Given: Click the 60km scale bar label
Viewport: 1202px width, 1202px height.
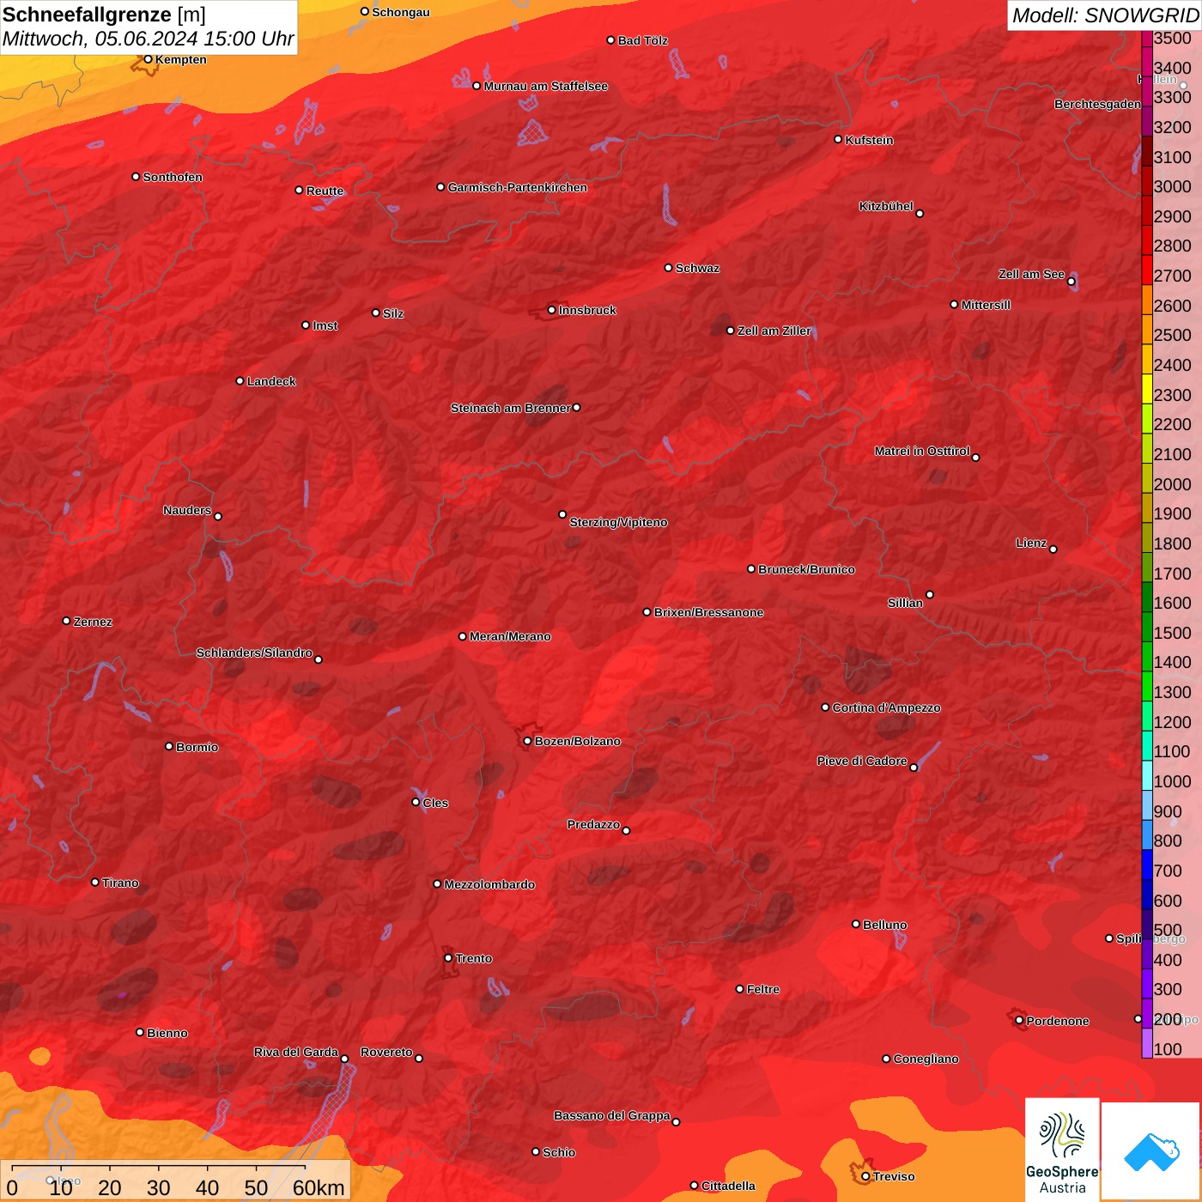Looking at the screenshot, I should coord(318,1187).
